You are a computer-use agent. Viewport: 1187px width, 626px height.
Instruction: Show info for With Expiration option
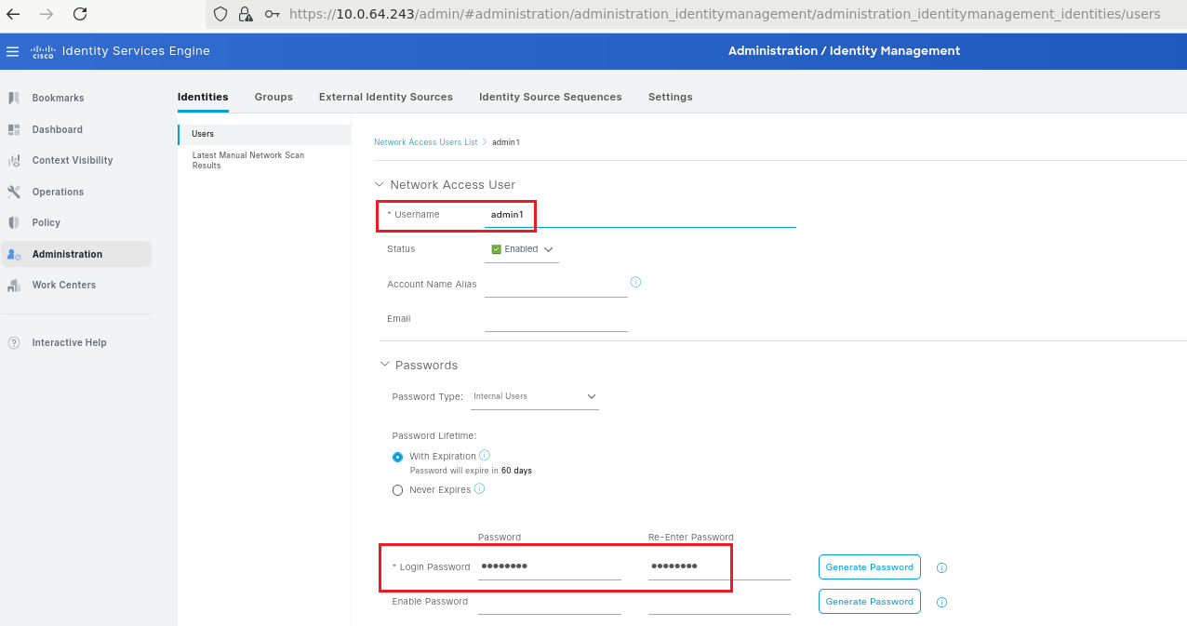[485, 455]
